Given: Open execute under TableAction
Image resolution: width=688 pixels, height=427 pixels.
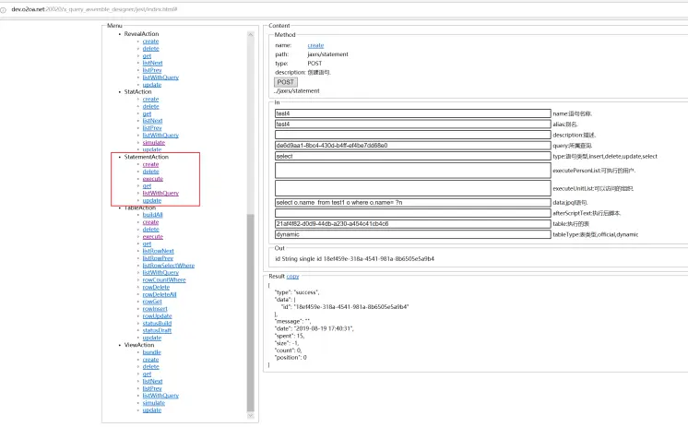Looking at the screenshot, I should pos(153,236).
